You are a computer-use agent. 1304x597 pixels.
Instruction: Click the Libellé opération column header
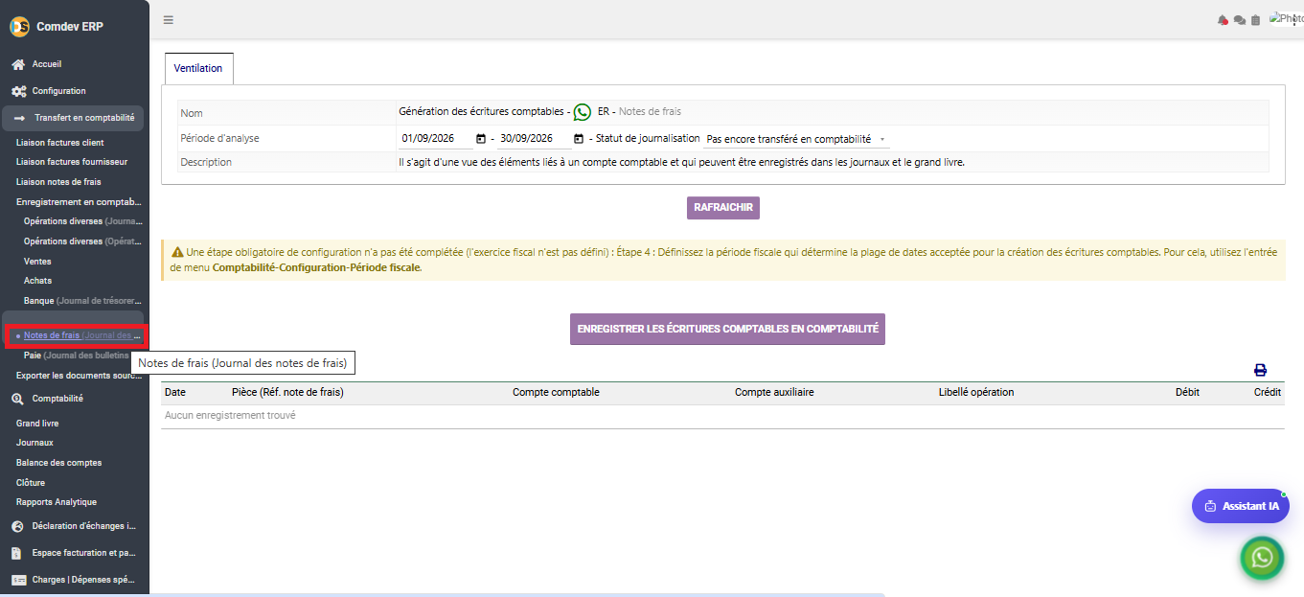976,392
